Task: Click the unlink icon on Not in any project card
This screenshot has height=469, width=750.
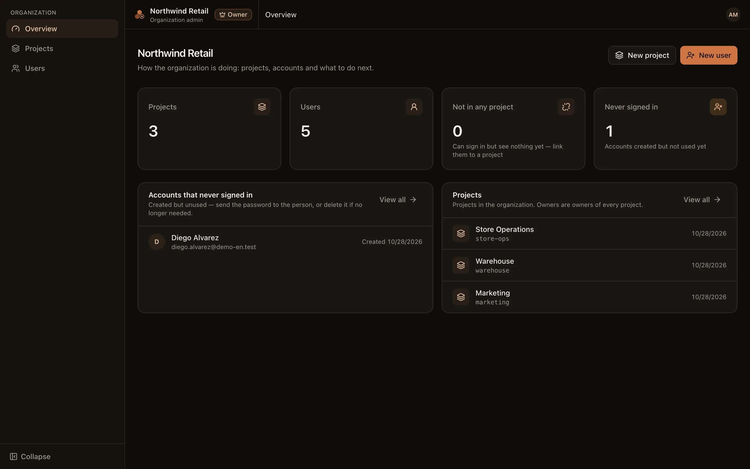Action: (566, 107)
